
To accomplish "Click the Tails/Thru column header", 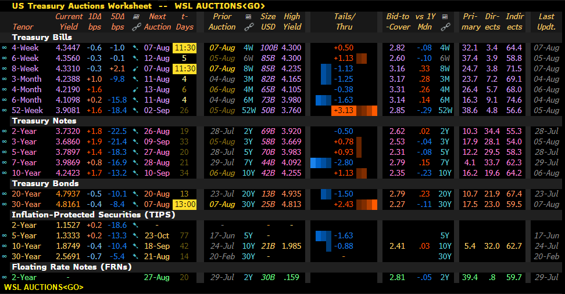I will pos(344,21).
